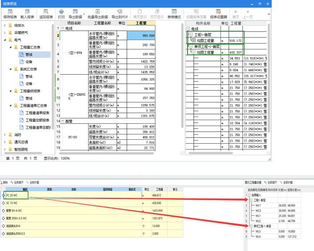Viewport: 314px width, 251px height.
Task: Expand the 给排水 tree folder
Action: click(x=5, y=25)
